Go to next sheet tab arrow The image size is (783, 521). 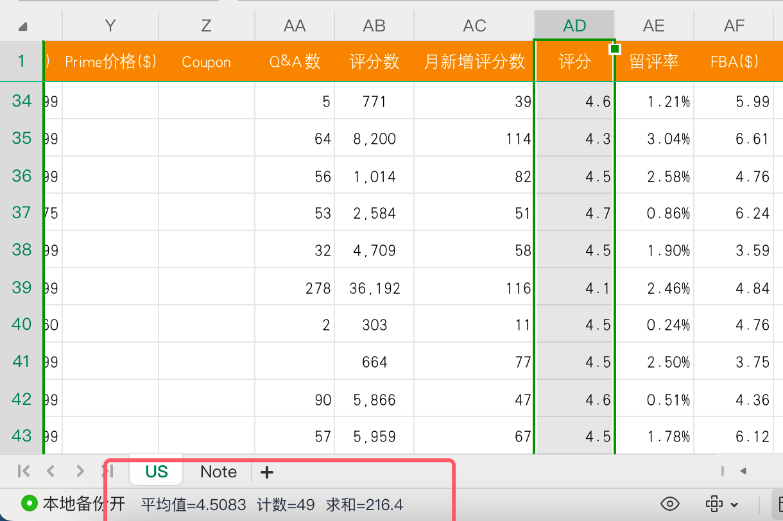tap(80, 471)
